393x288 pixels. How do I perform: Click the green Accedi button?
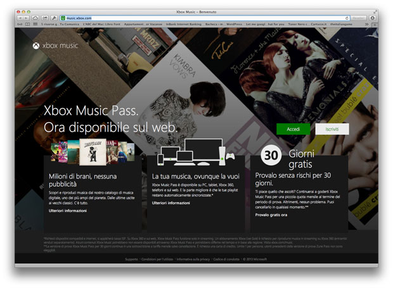293,129
